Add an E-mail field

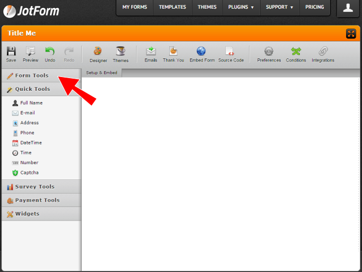(x=23, y=113)
